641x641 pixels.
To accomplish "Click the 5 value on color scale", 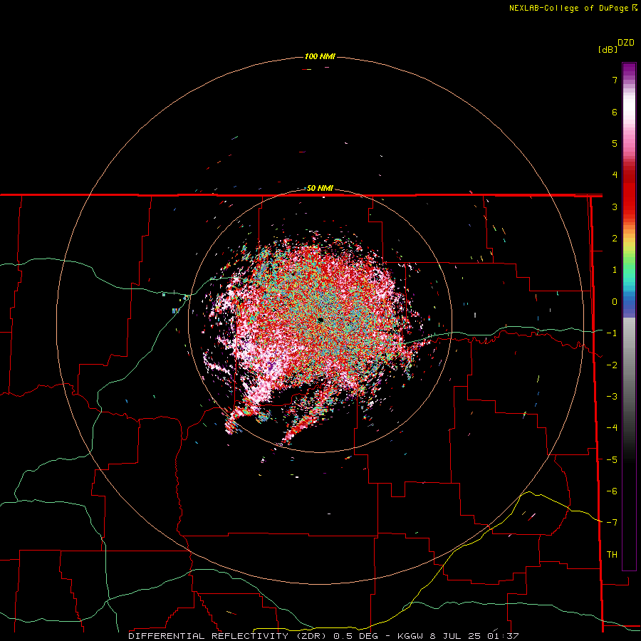I will (615, 143).
